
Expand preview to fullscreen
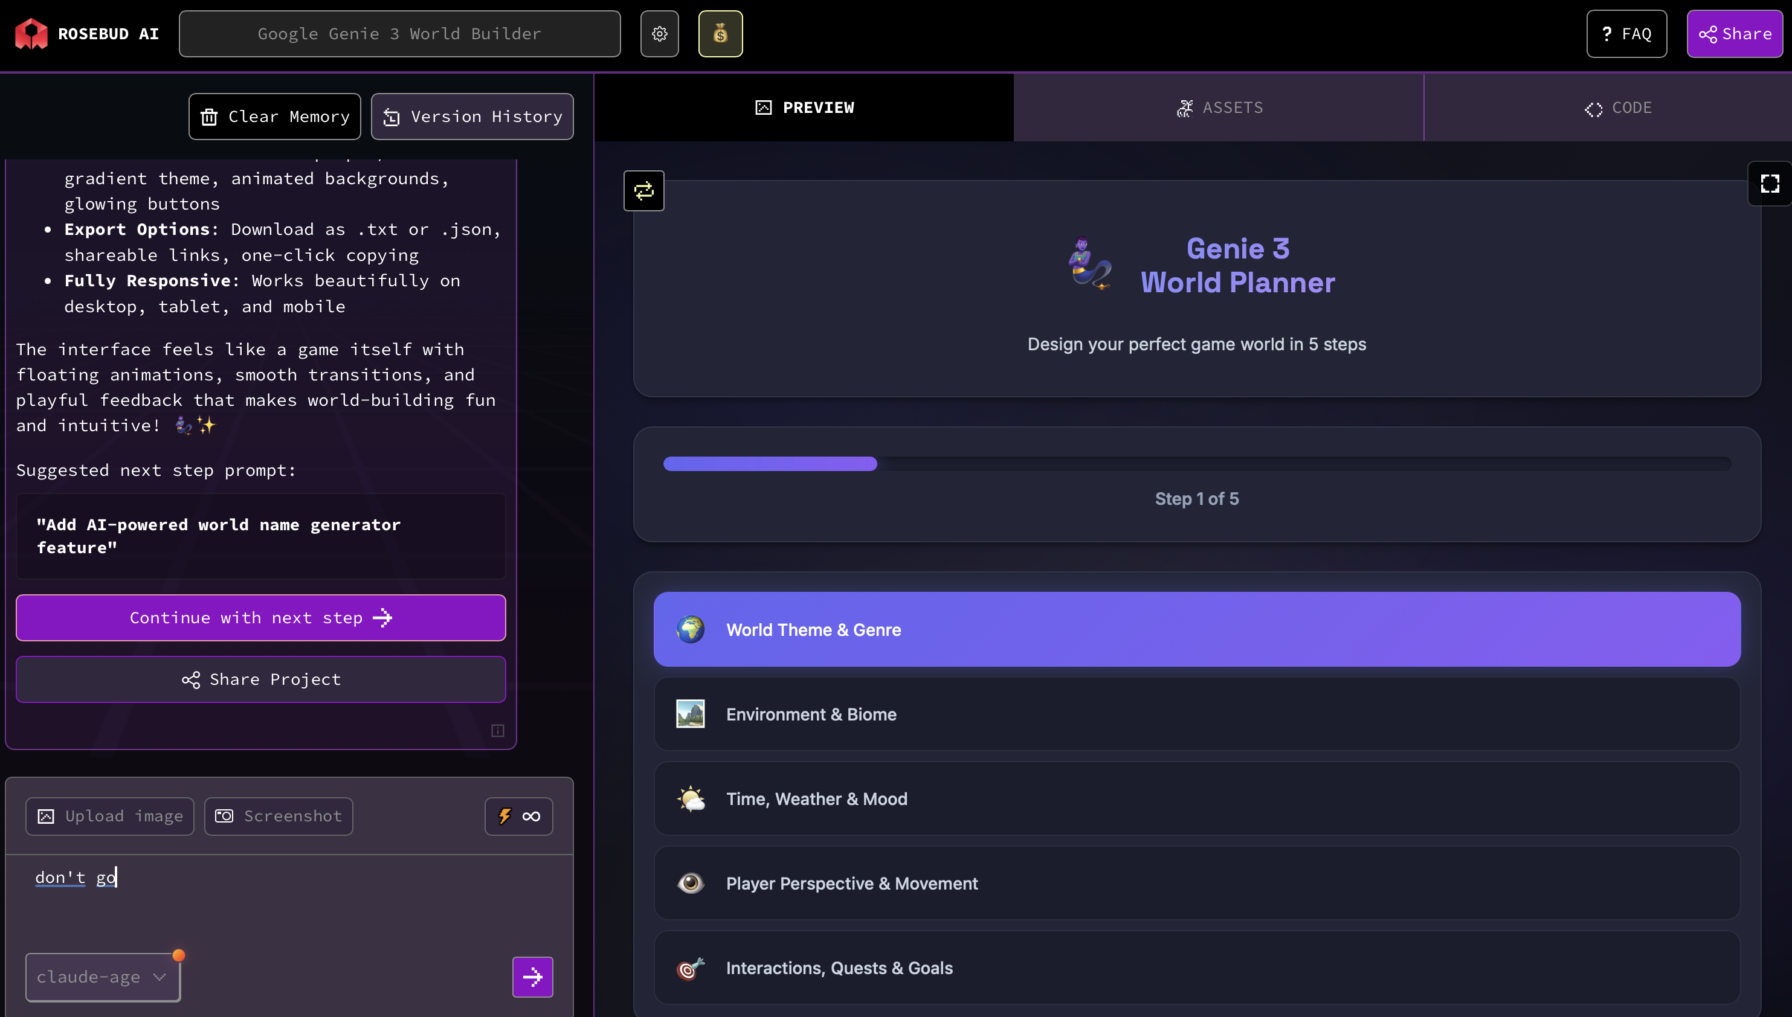1769,184
